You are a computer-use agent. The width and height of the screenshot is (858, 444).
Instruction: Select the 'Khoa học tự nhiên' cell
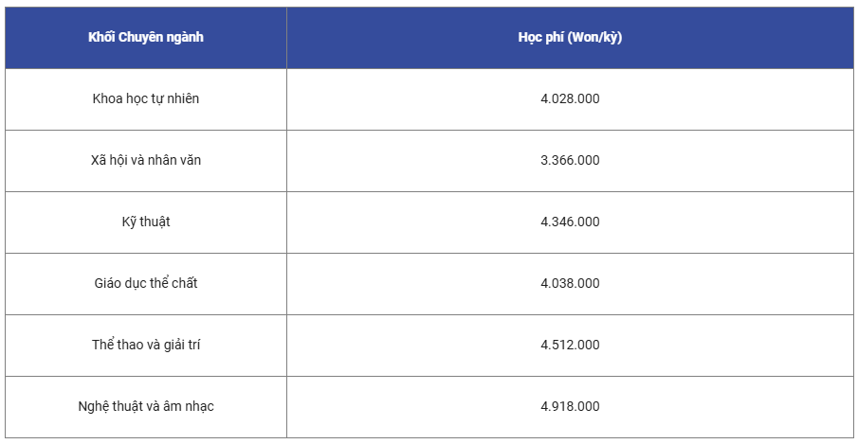coord(146,99)
